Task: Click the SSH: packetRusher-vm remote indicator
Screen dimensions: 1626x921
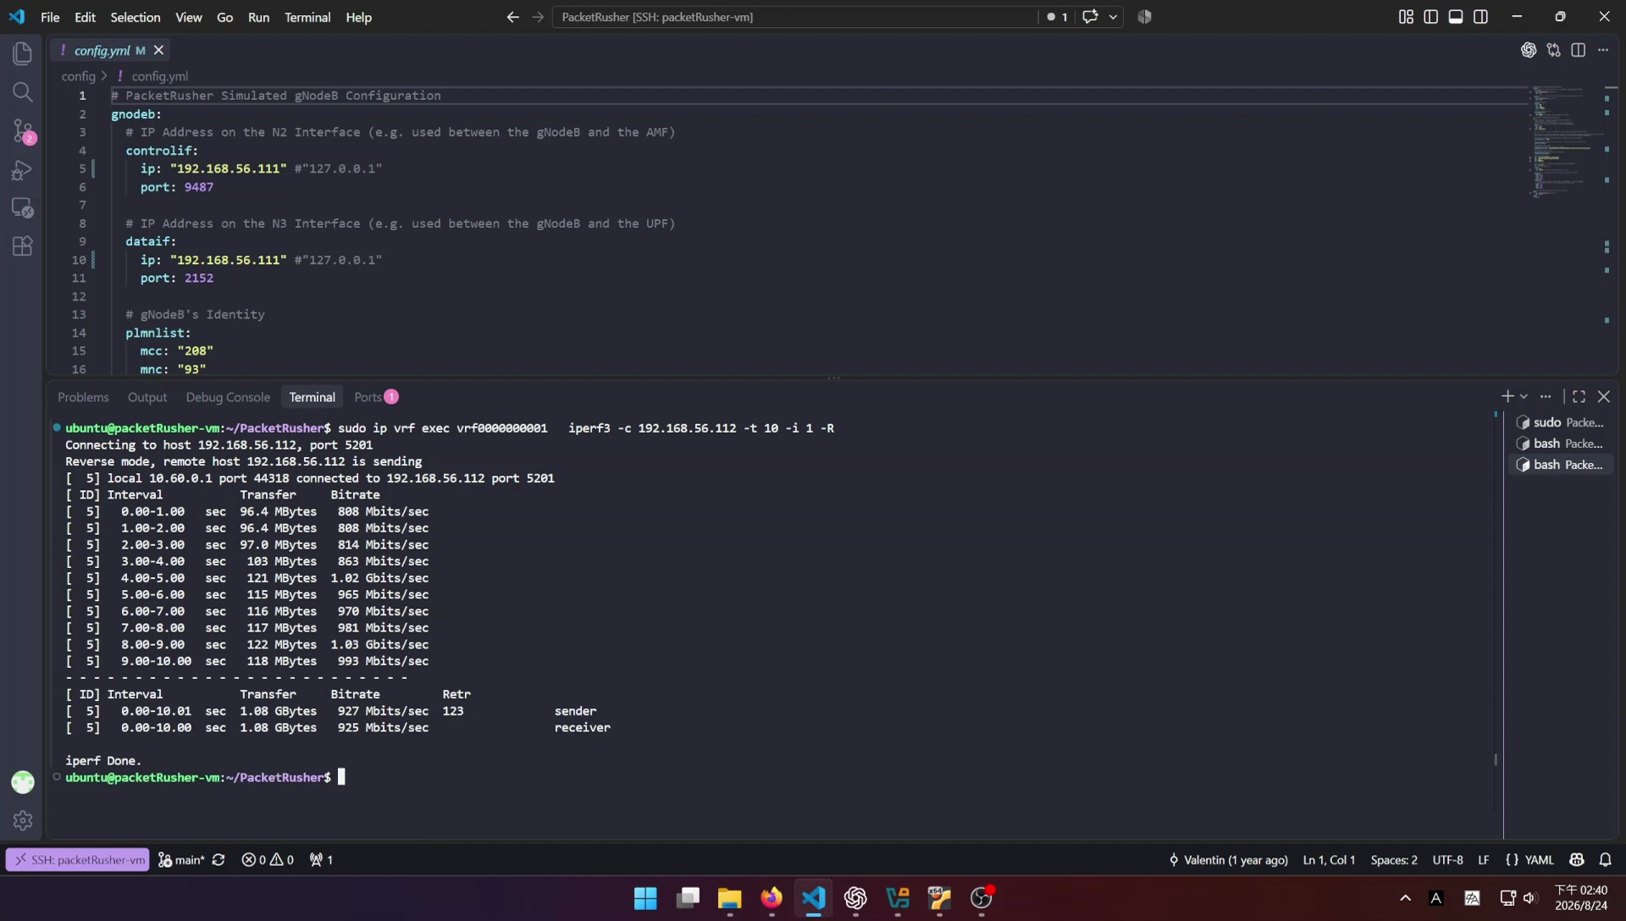Action: point(78,860)
